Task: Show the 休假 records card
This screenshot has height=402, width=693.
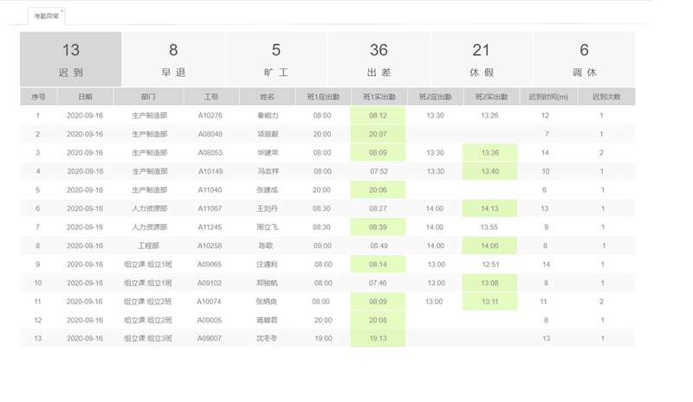Action: pyautogui.click(x=481, y=59)
